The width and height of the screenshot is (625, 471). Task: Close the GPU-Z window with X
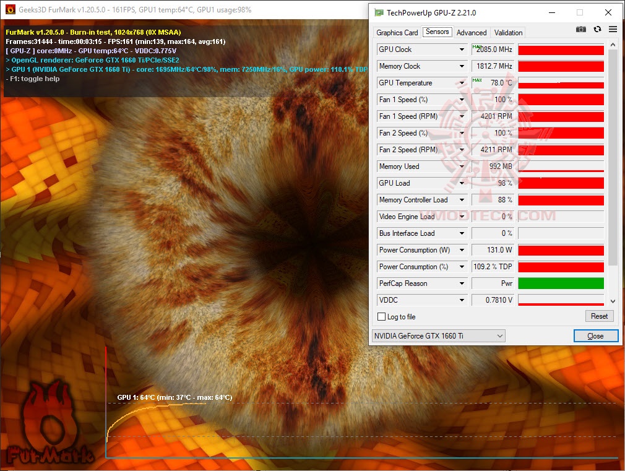608,13
